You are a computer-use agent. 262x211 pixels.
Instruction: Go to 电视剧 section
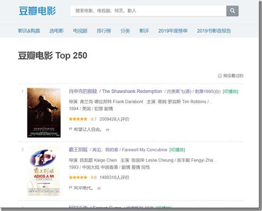point(80,31)
